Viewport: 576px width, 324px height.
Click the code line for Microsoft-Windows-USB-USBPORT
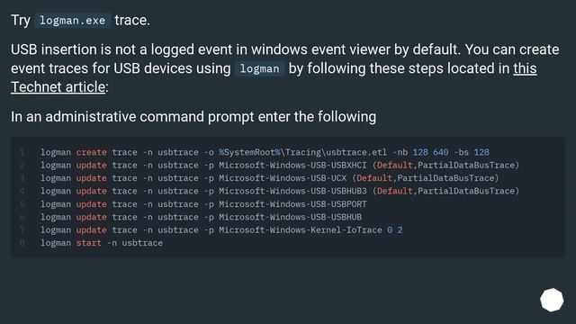(x=203, y=204)
